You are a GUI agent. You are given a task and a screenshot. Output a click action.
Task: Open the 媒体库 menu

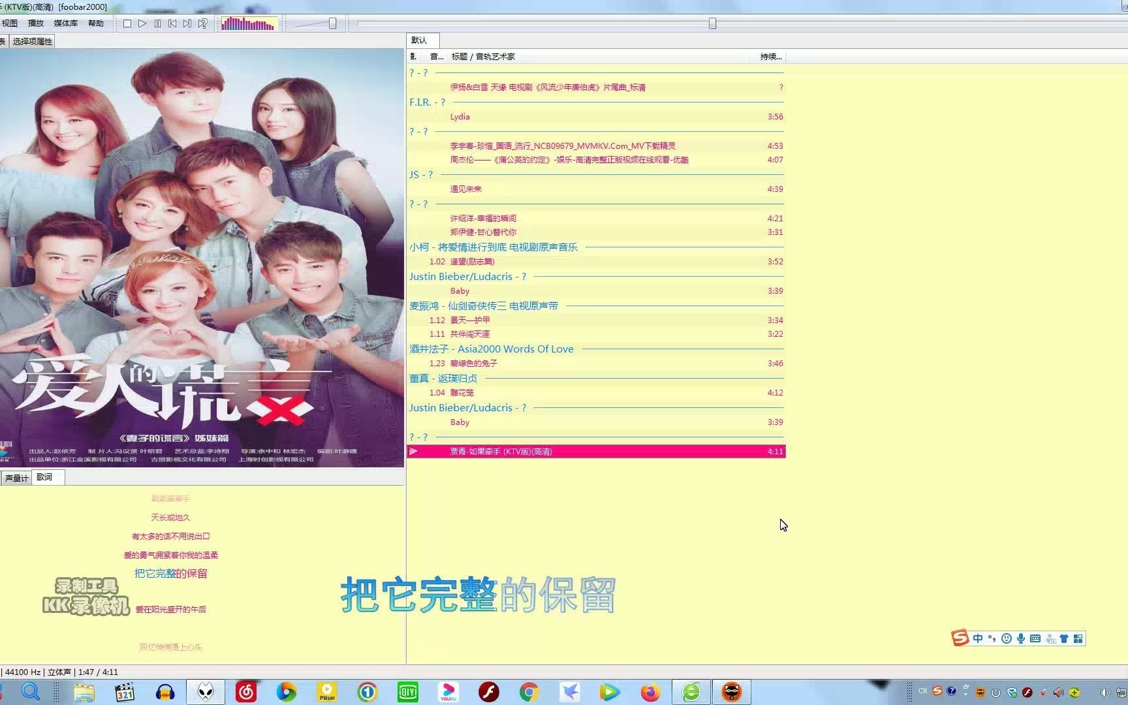click(65, 23)
